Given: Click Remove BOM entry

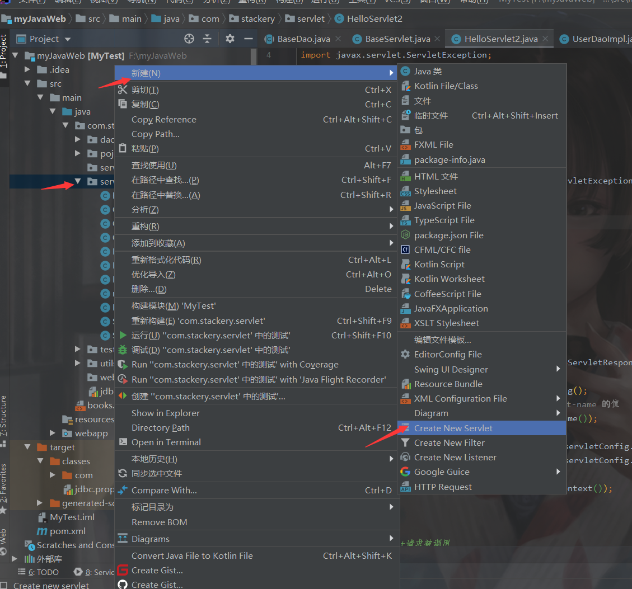Looking at the screenshot, I should click(257, 522).
